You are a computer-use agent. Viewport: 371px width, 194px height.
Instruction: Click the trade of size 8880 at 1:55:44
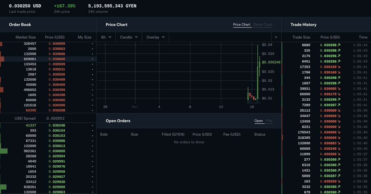click(326, 45)
